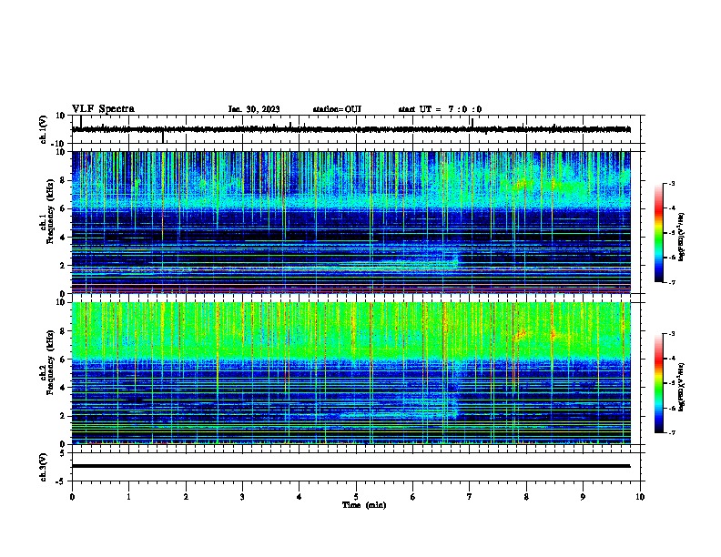Click the "-3" label on ch.2 color bar
The image size is (721, 557).
tap(672, 334)
